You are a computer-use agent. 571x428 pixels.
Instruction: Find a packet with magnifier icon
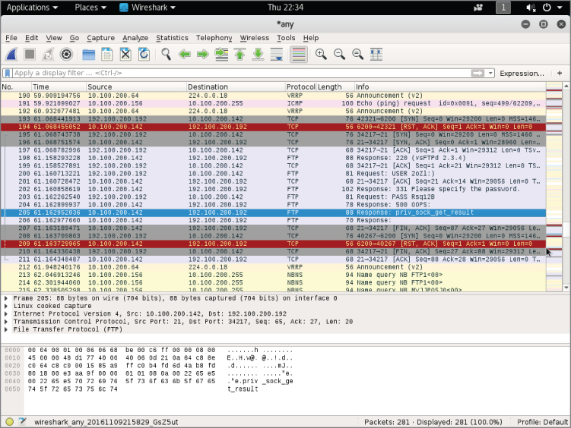[x=166, y=55]
